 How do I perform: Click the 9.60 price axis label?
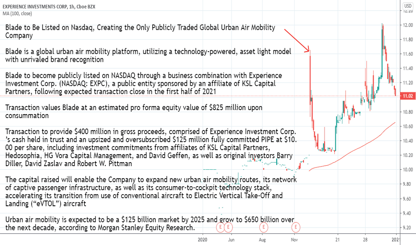tap(408, 199)
